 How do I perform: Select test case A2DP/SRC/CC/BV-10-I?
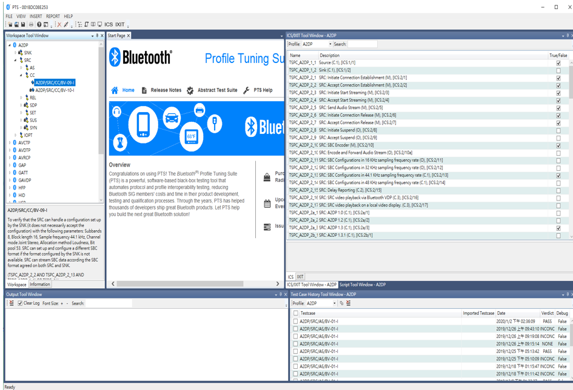click(x=55, y=90)
